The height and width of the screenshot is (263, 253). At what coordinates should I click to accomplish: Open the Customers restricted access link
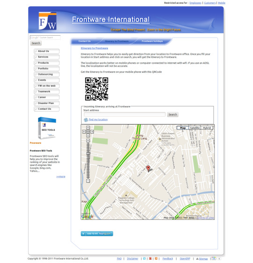point(210,3)
